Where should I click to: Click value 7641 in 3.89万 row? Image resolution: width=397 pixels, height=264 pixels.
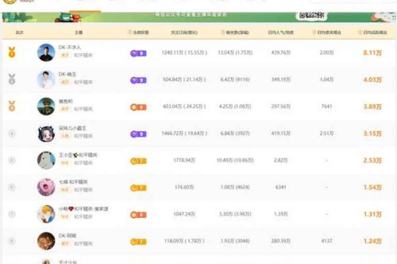tap(327, 106)
